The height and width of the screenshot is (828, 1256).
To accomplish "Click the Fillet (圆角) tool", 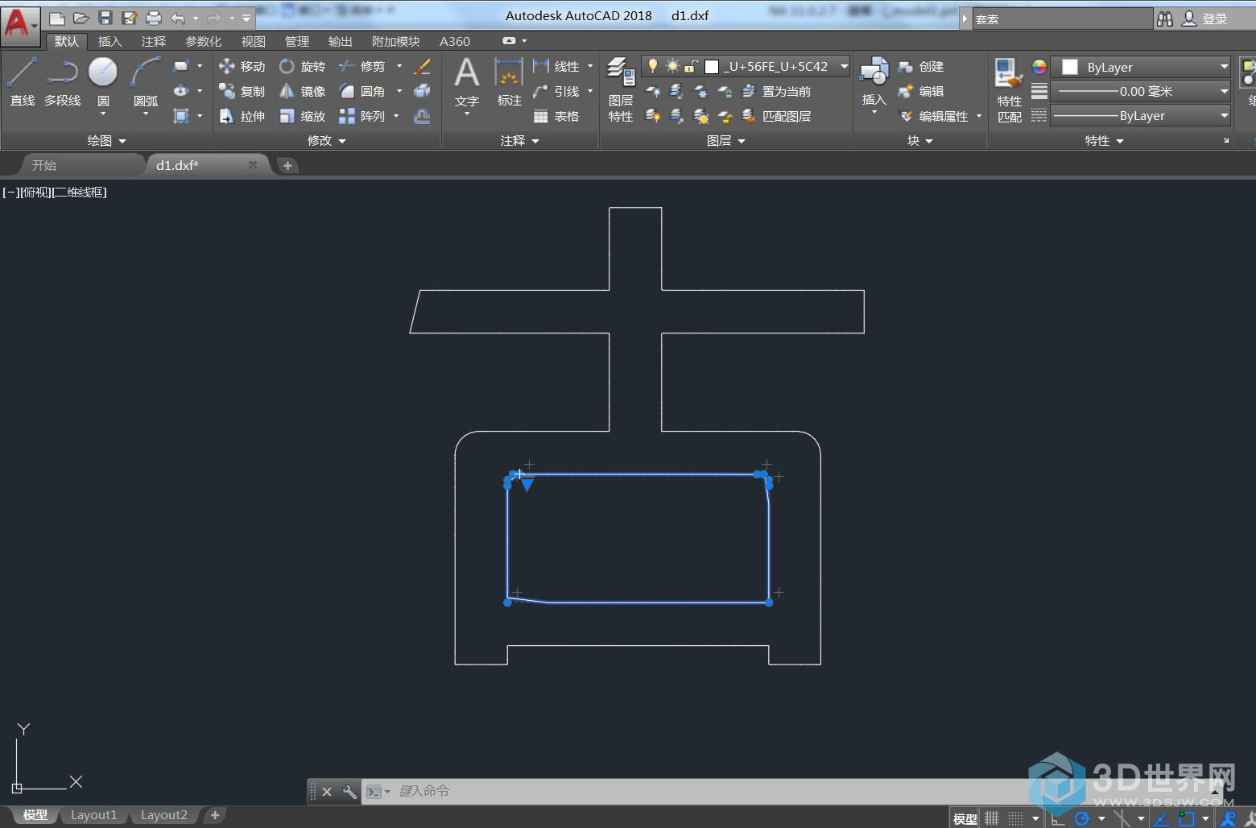I will (x=362, y=91).
